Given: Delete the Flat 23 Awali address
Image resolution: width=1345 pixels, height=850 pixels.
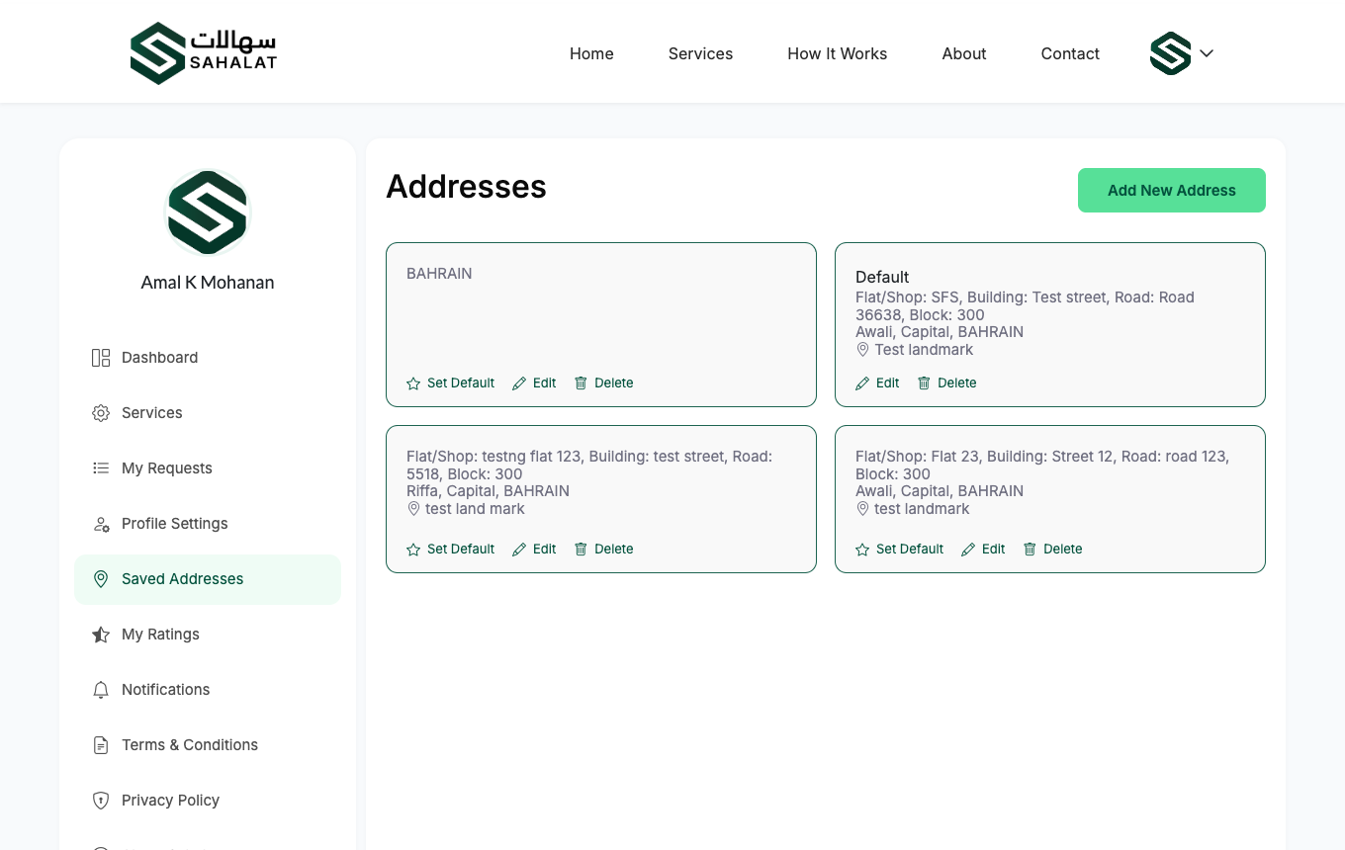Looking at the screenshot, I should (1052, 550).
